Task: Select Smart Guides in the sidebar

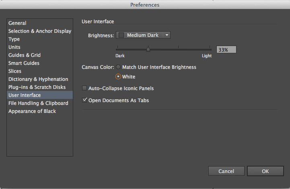Action: point(24,63)
